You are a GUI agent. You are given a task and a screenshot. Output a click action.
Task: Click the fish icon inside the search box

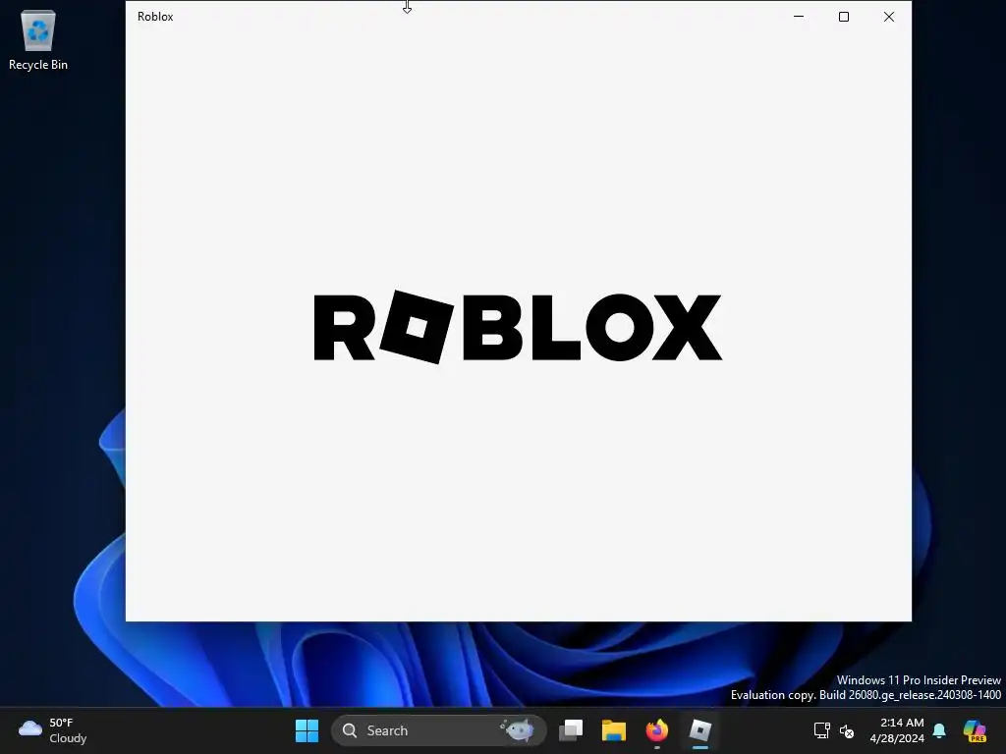pos(518,729)
